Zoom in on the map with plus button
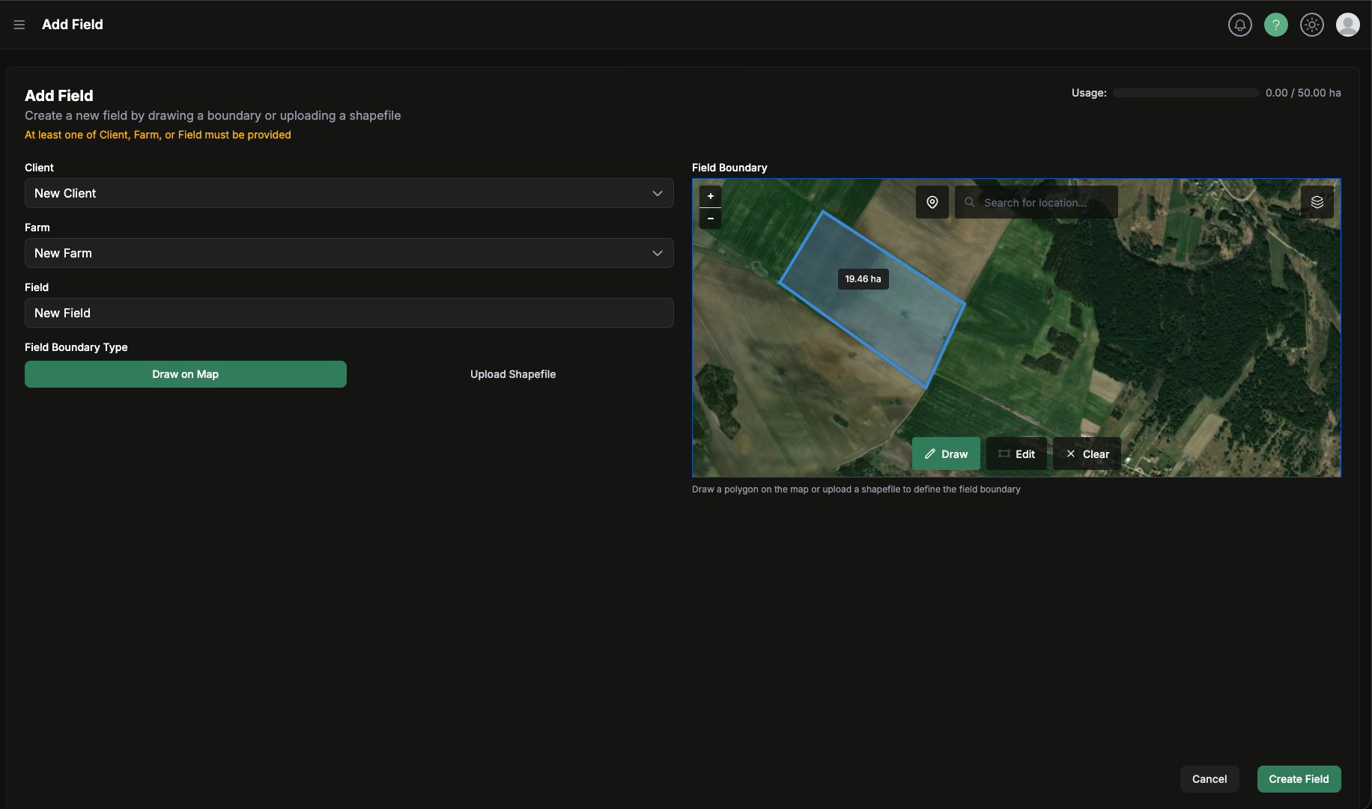 [710, 195]
